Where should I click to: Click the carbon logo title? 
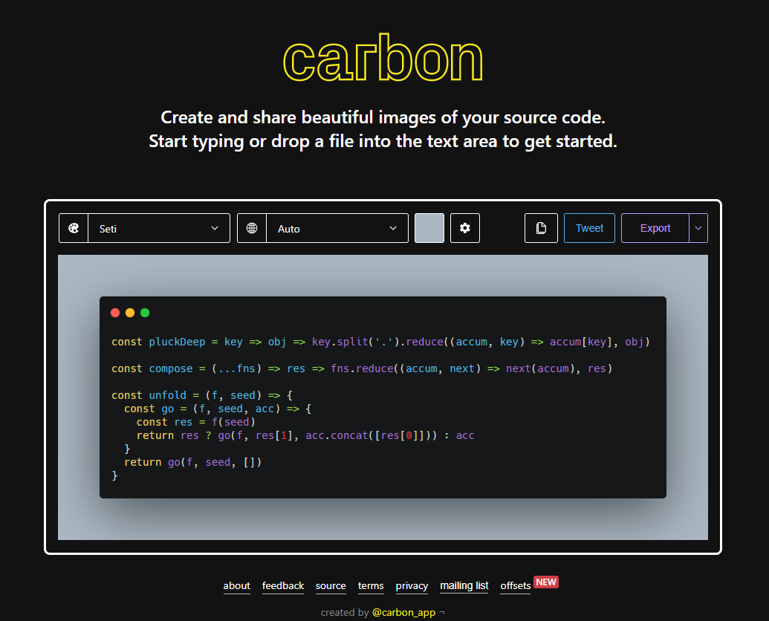[383, 58]
